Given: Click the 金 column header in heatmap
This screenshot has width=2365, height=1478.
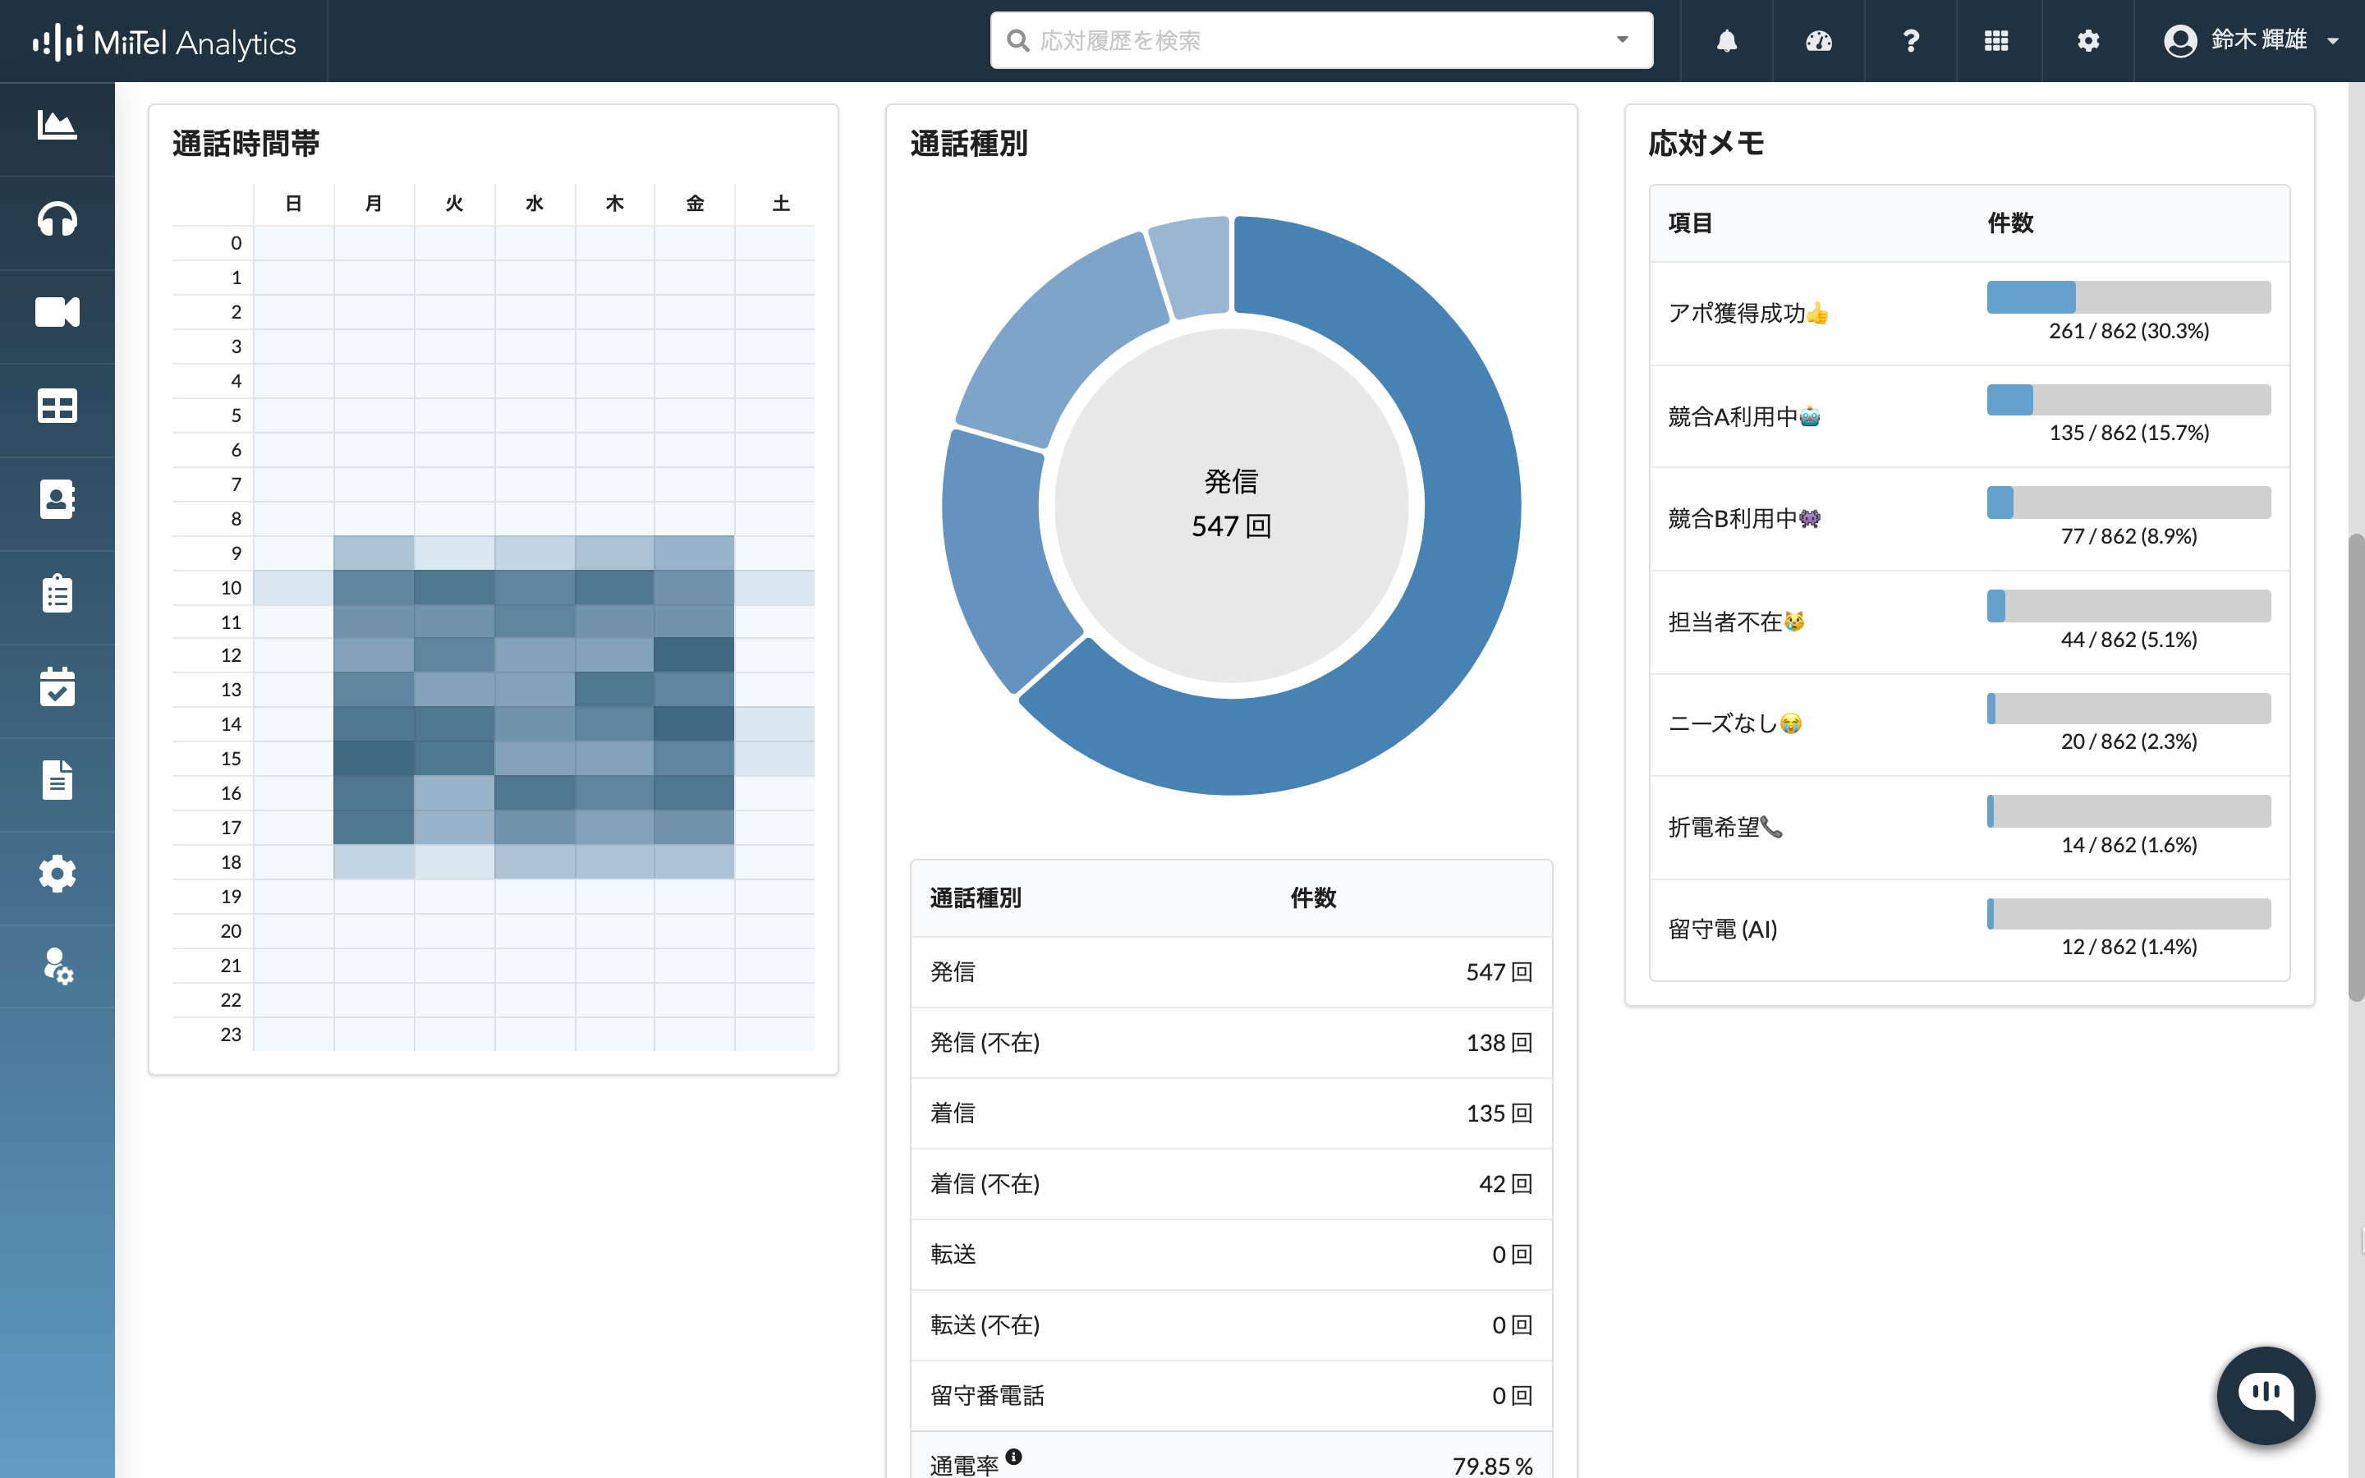Looking at the screenshot, I should tap(694, 204).
